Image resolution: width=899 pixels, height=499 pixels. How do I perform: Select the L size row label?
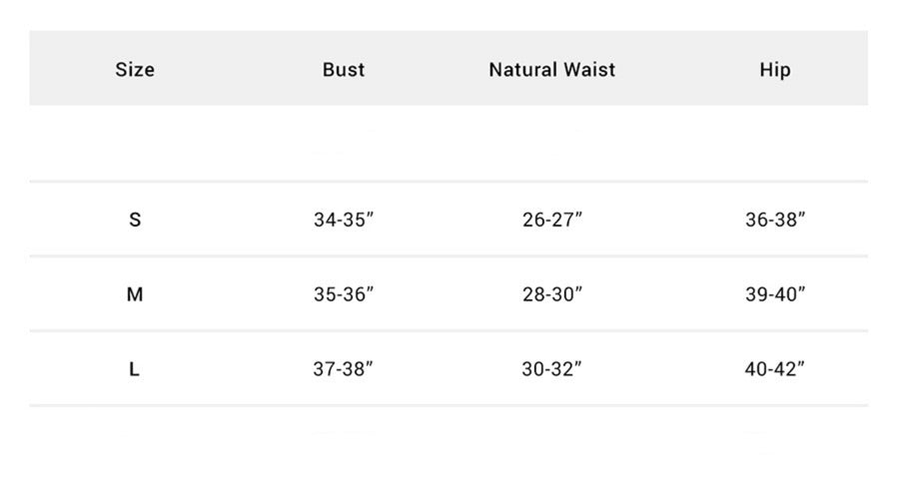134,369
